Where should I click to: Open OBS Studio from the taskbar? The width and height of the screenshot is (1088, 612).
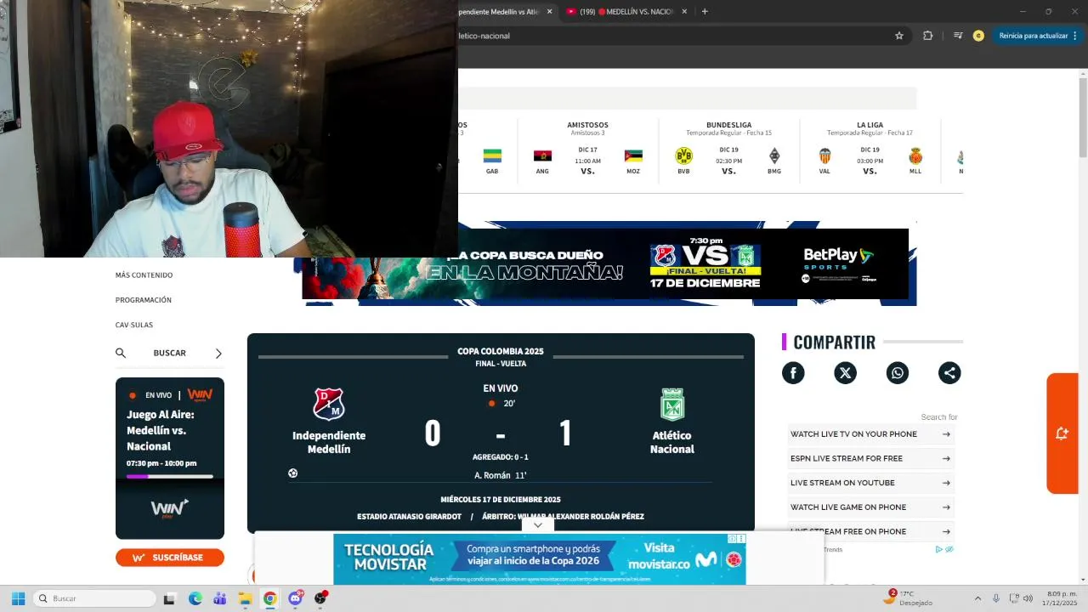pos(320,598)
